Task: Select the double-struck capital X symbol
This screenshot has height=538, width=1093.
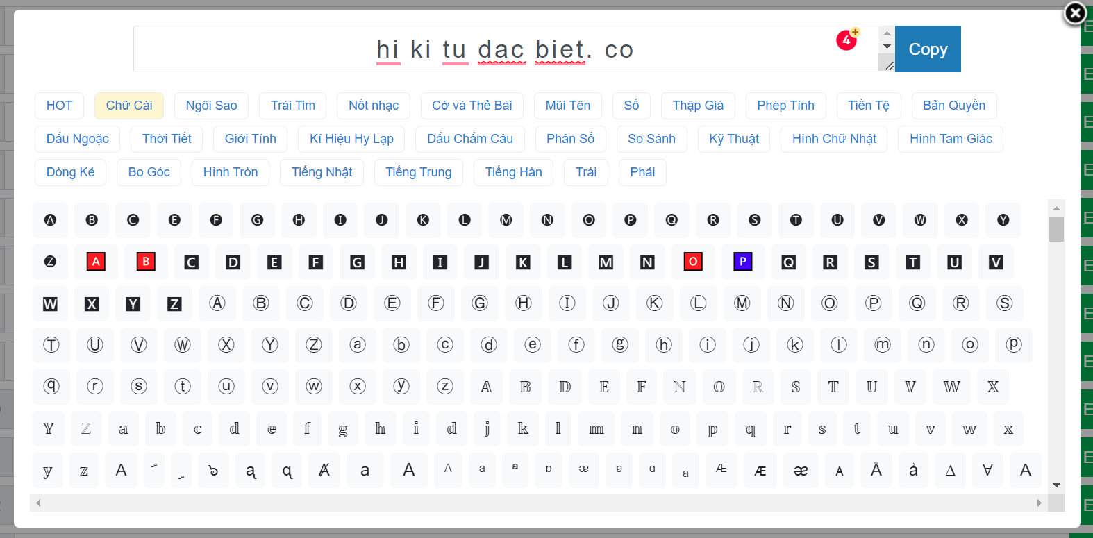Action: point(993,387)
